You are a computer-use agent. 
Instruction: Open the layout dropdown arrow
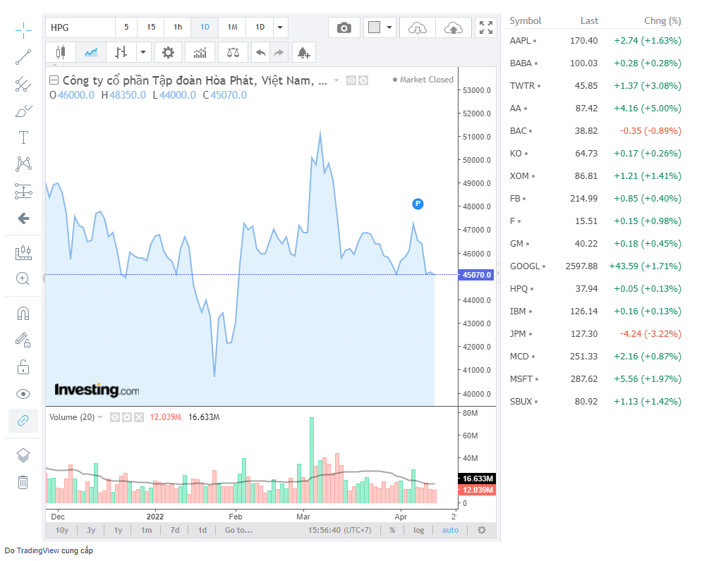click(389, 27)
